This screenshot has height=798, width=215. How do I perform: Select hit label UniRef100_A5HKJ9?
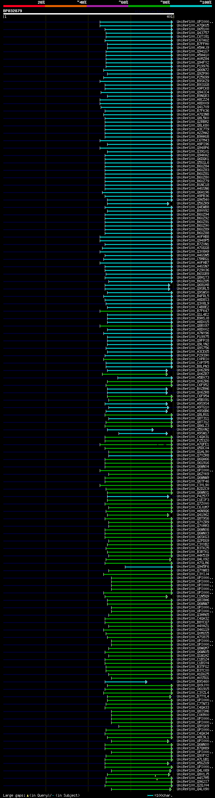coord(193,48)
